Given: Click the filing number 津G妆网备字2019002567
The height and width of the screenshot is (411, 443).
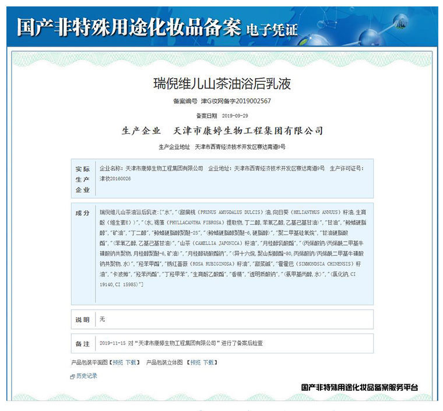Looking at the screenshot, I should [x=236, y=101].
